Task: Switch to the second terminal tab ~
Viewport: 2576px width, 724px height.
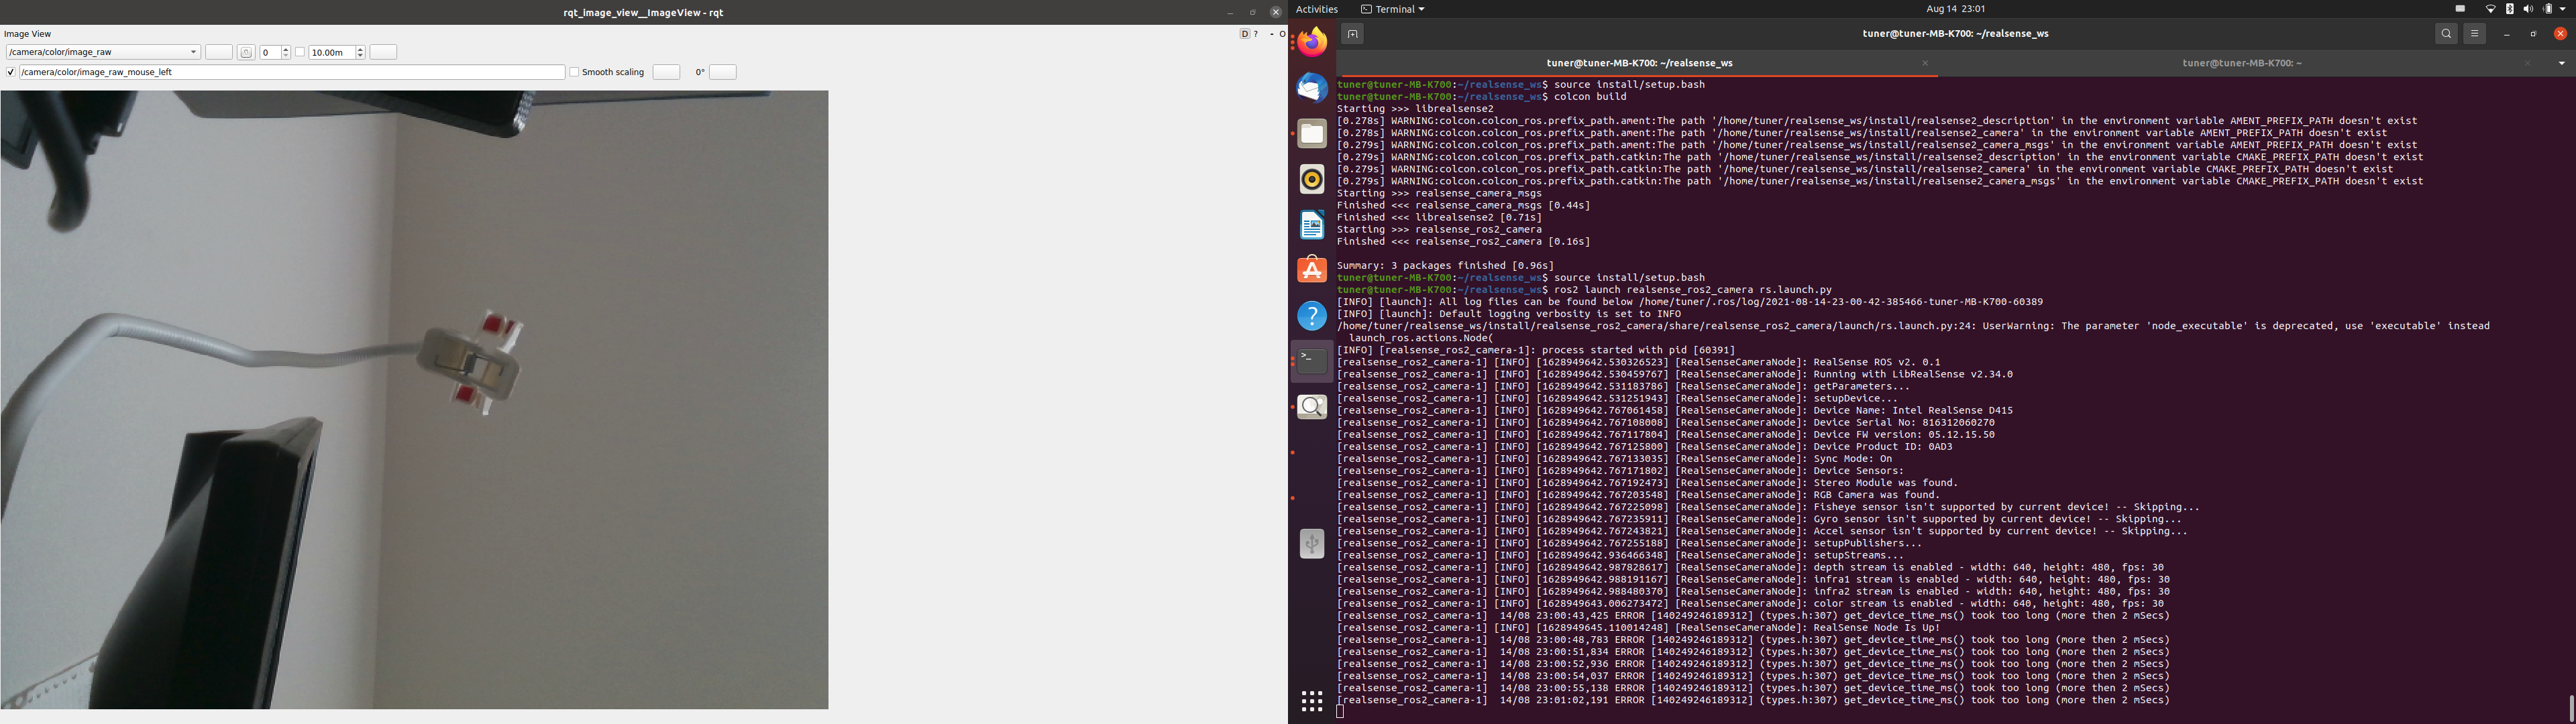Action: (2241, 63)
